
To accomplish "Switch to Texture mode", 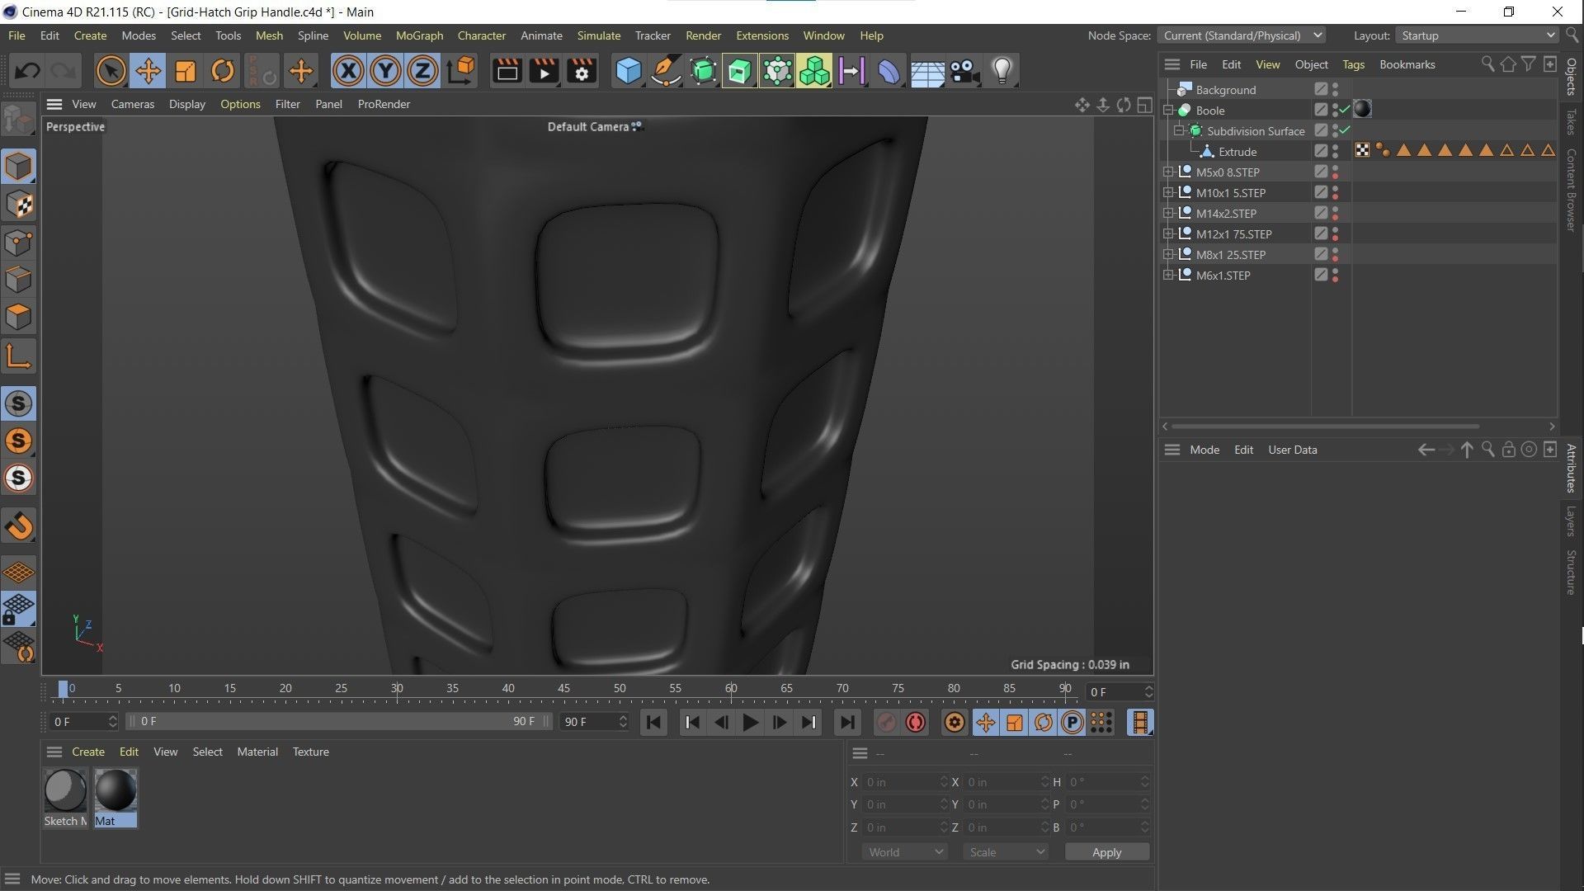I will tap(18, 205).
